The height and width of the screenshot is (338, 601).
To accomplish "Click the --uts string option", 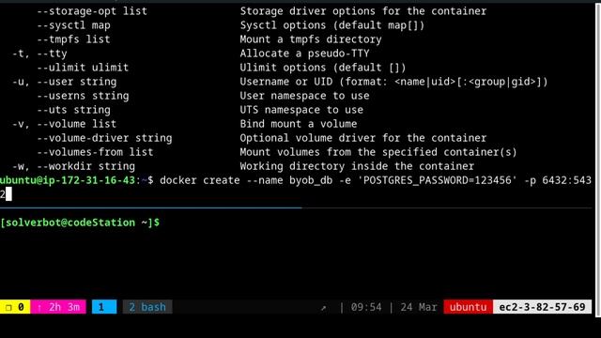I will click(73, 110).
